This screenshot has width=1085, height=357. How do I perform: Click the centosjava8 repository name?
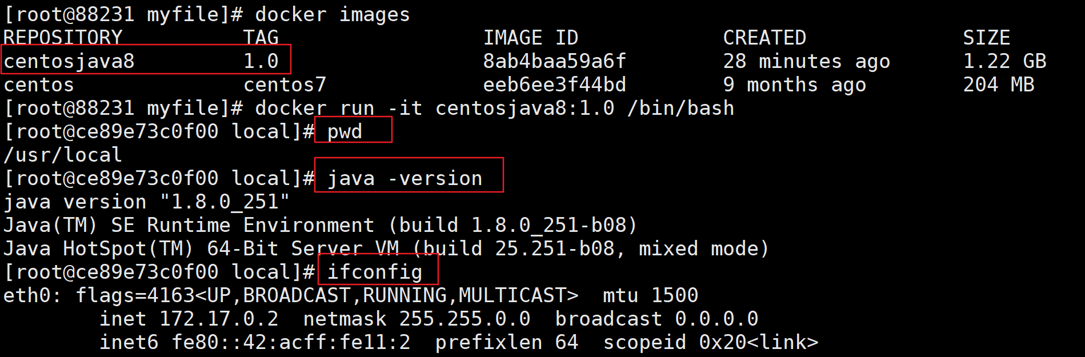click(x=69, y=61)
